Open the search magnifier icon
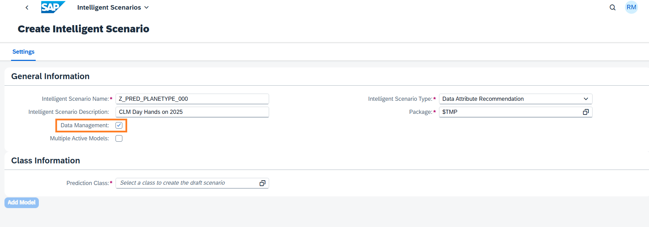Viewport: 649px width, 227px height. point(612,8)
